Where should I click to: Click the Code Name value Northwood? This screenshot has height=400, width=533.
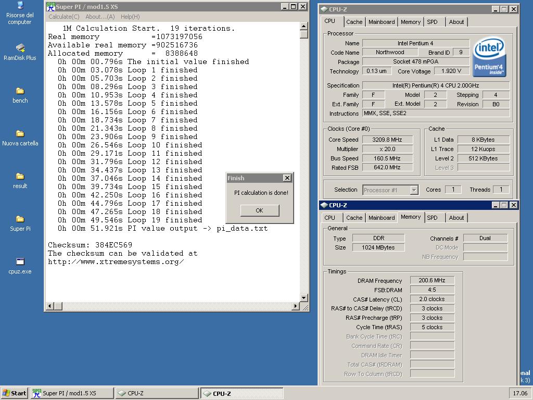[390, 53]
